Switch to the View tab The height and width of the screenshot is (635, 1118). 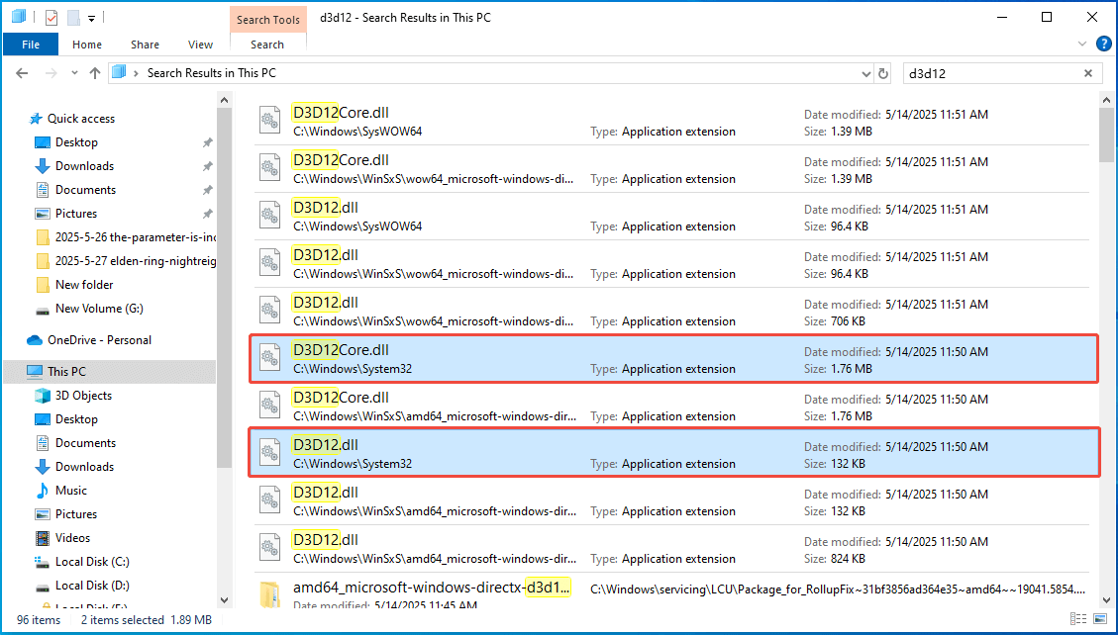tap(200, 44)
